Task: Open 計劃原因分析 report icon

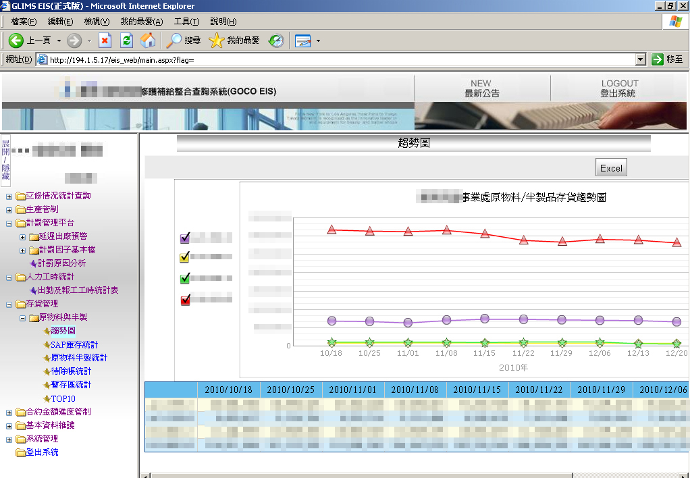Action: (32, 263)
